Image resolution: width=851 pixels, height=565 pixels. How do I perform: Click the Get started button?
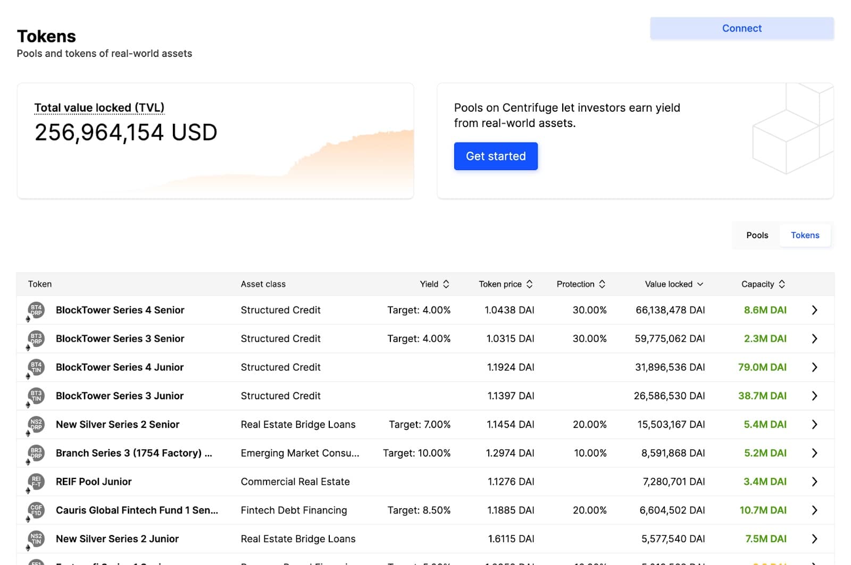click(x=496, y=156)
